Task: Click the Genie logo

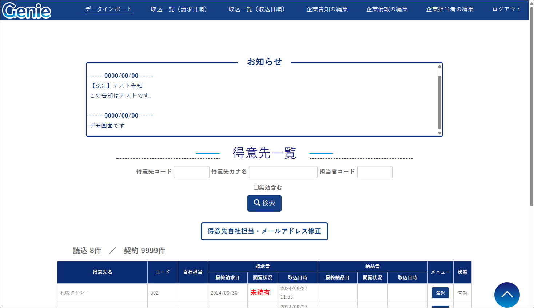Action: (x=27, y=10)
